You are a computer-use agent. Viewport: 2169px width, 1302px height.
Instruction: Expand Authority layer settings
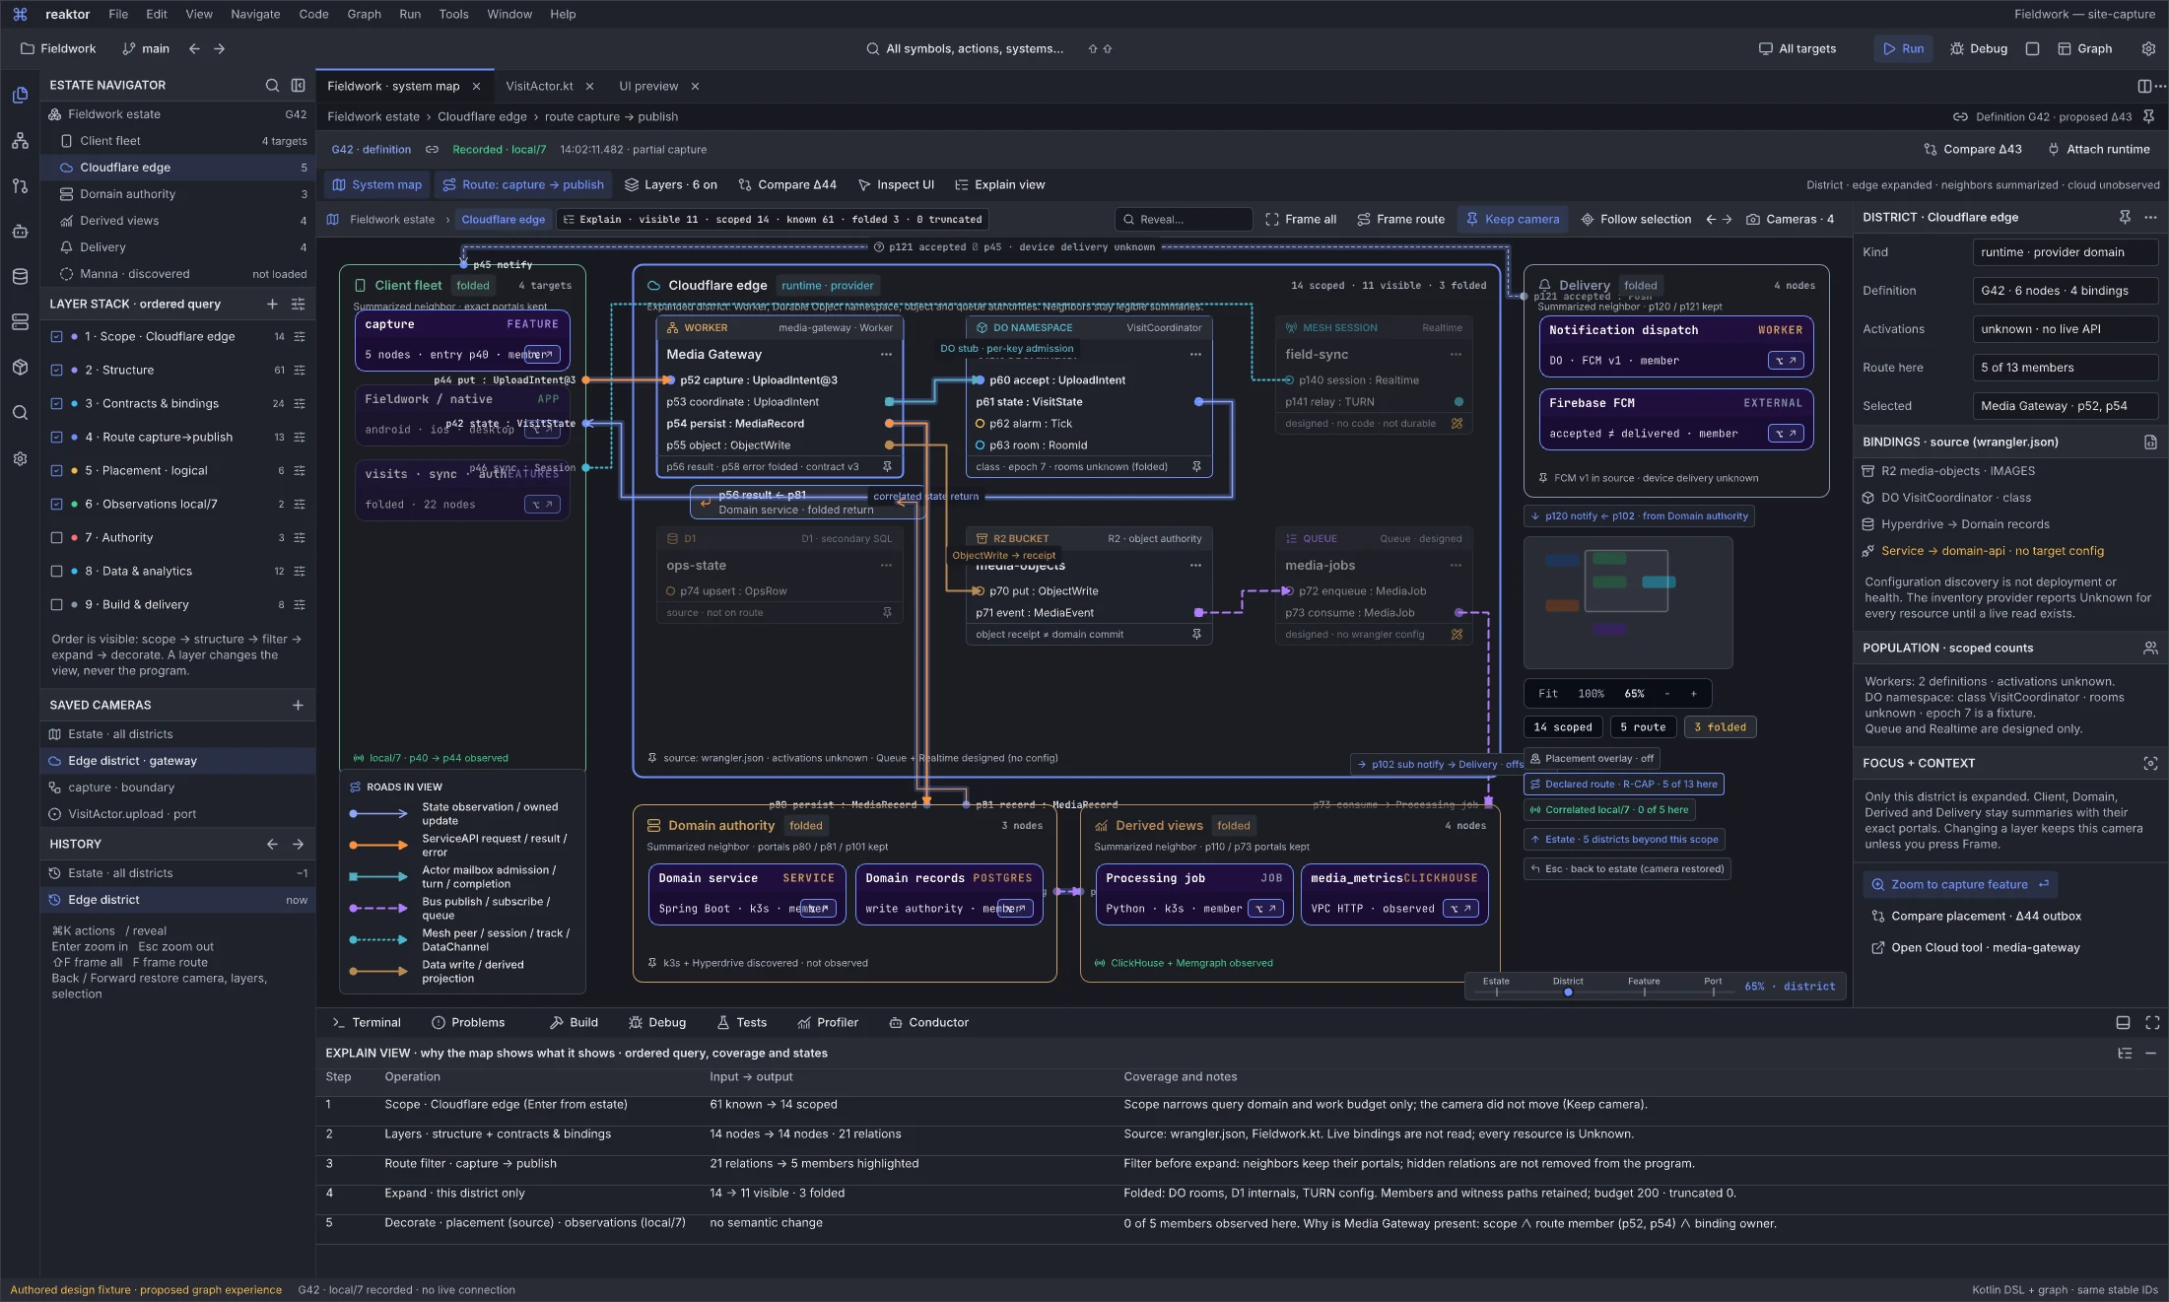coord(300,538)
